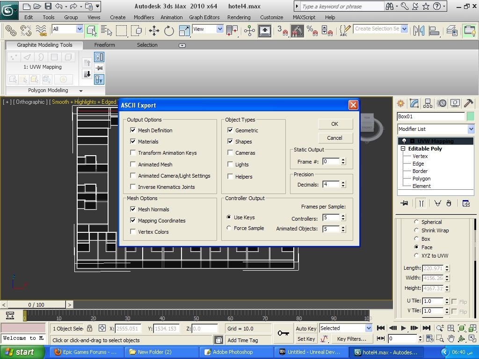Click the Windows start button
Screen dimensions: 479x359
[22, 352]
